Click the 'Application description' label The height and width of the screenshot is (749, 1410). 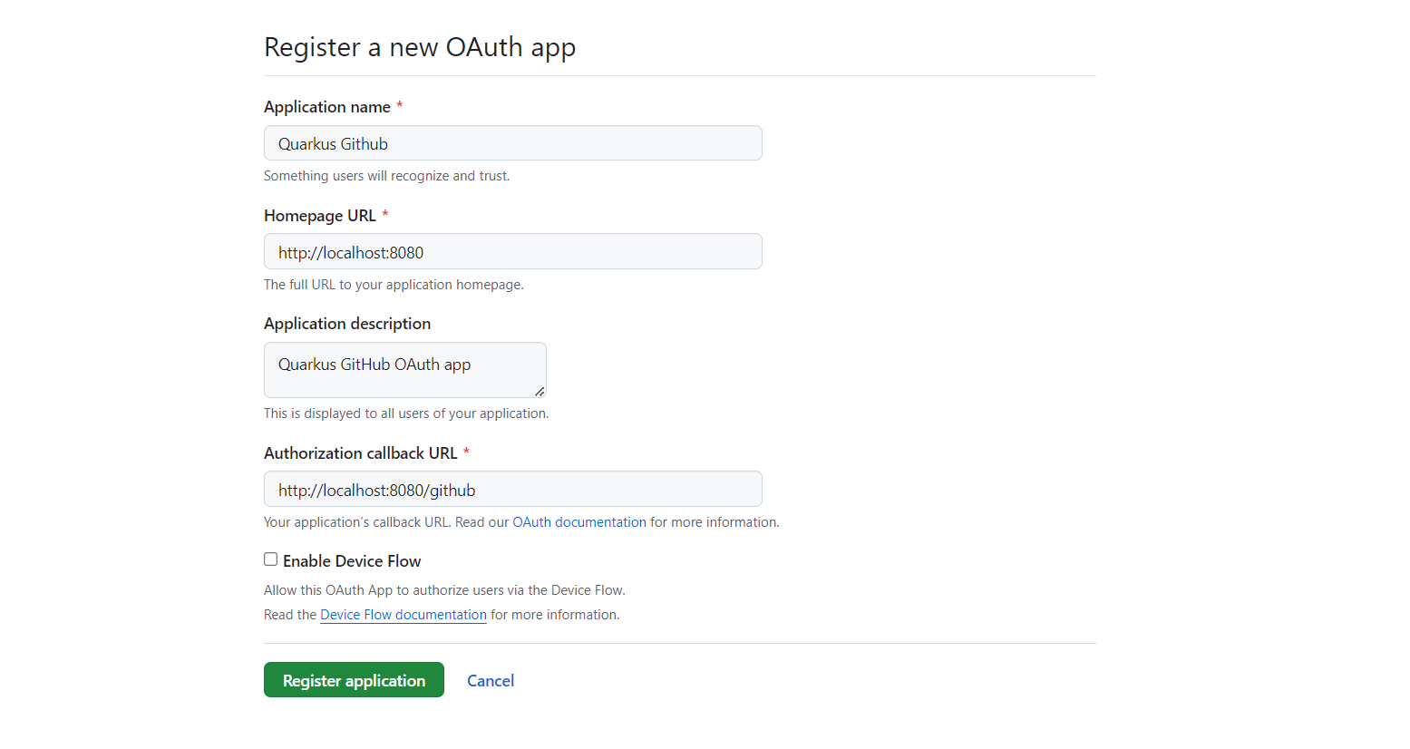coord(347,324)
